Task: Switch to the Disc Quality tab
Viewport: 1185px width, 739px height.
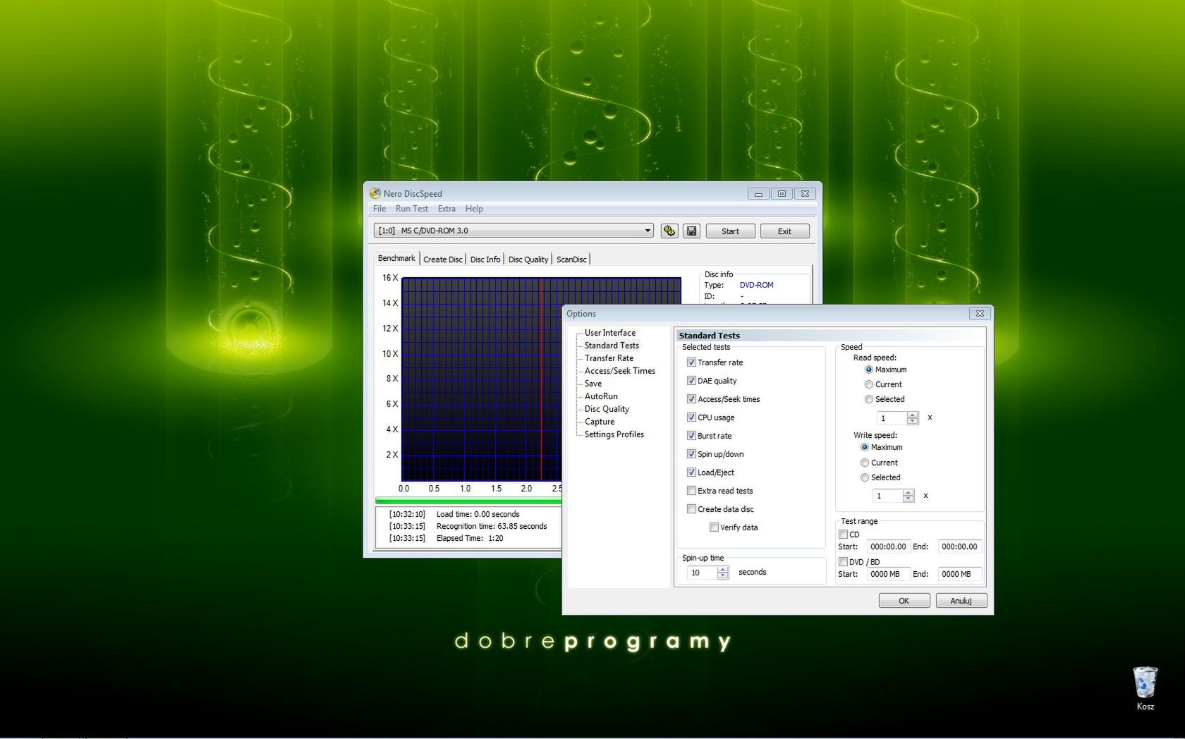Action: point(528,259)
